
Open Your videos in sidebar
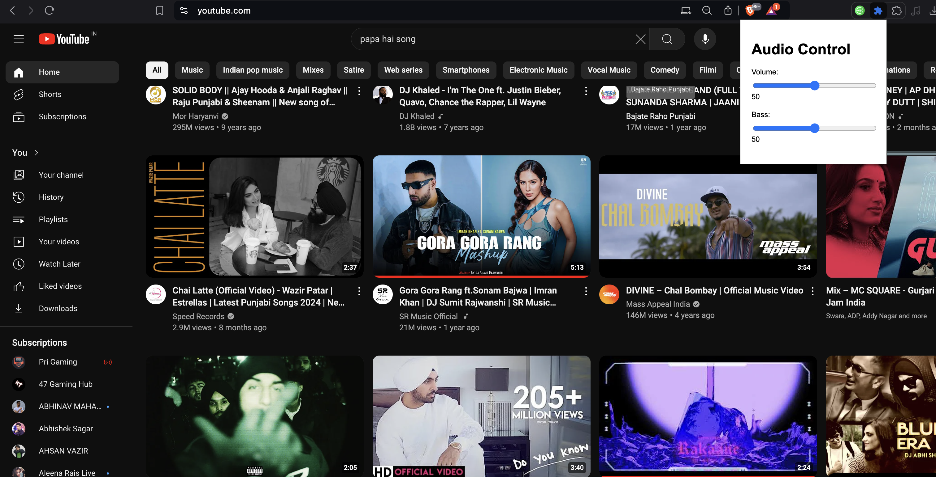pyautogui.click(x=62, y=242)
